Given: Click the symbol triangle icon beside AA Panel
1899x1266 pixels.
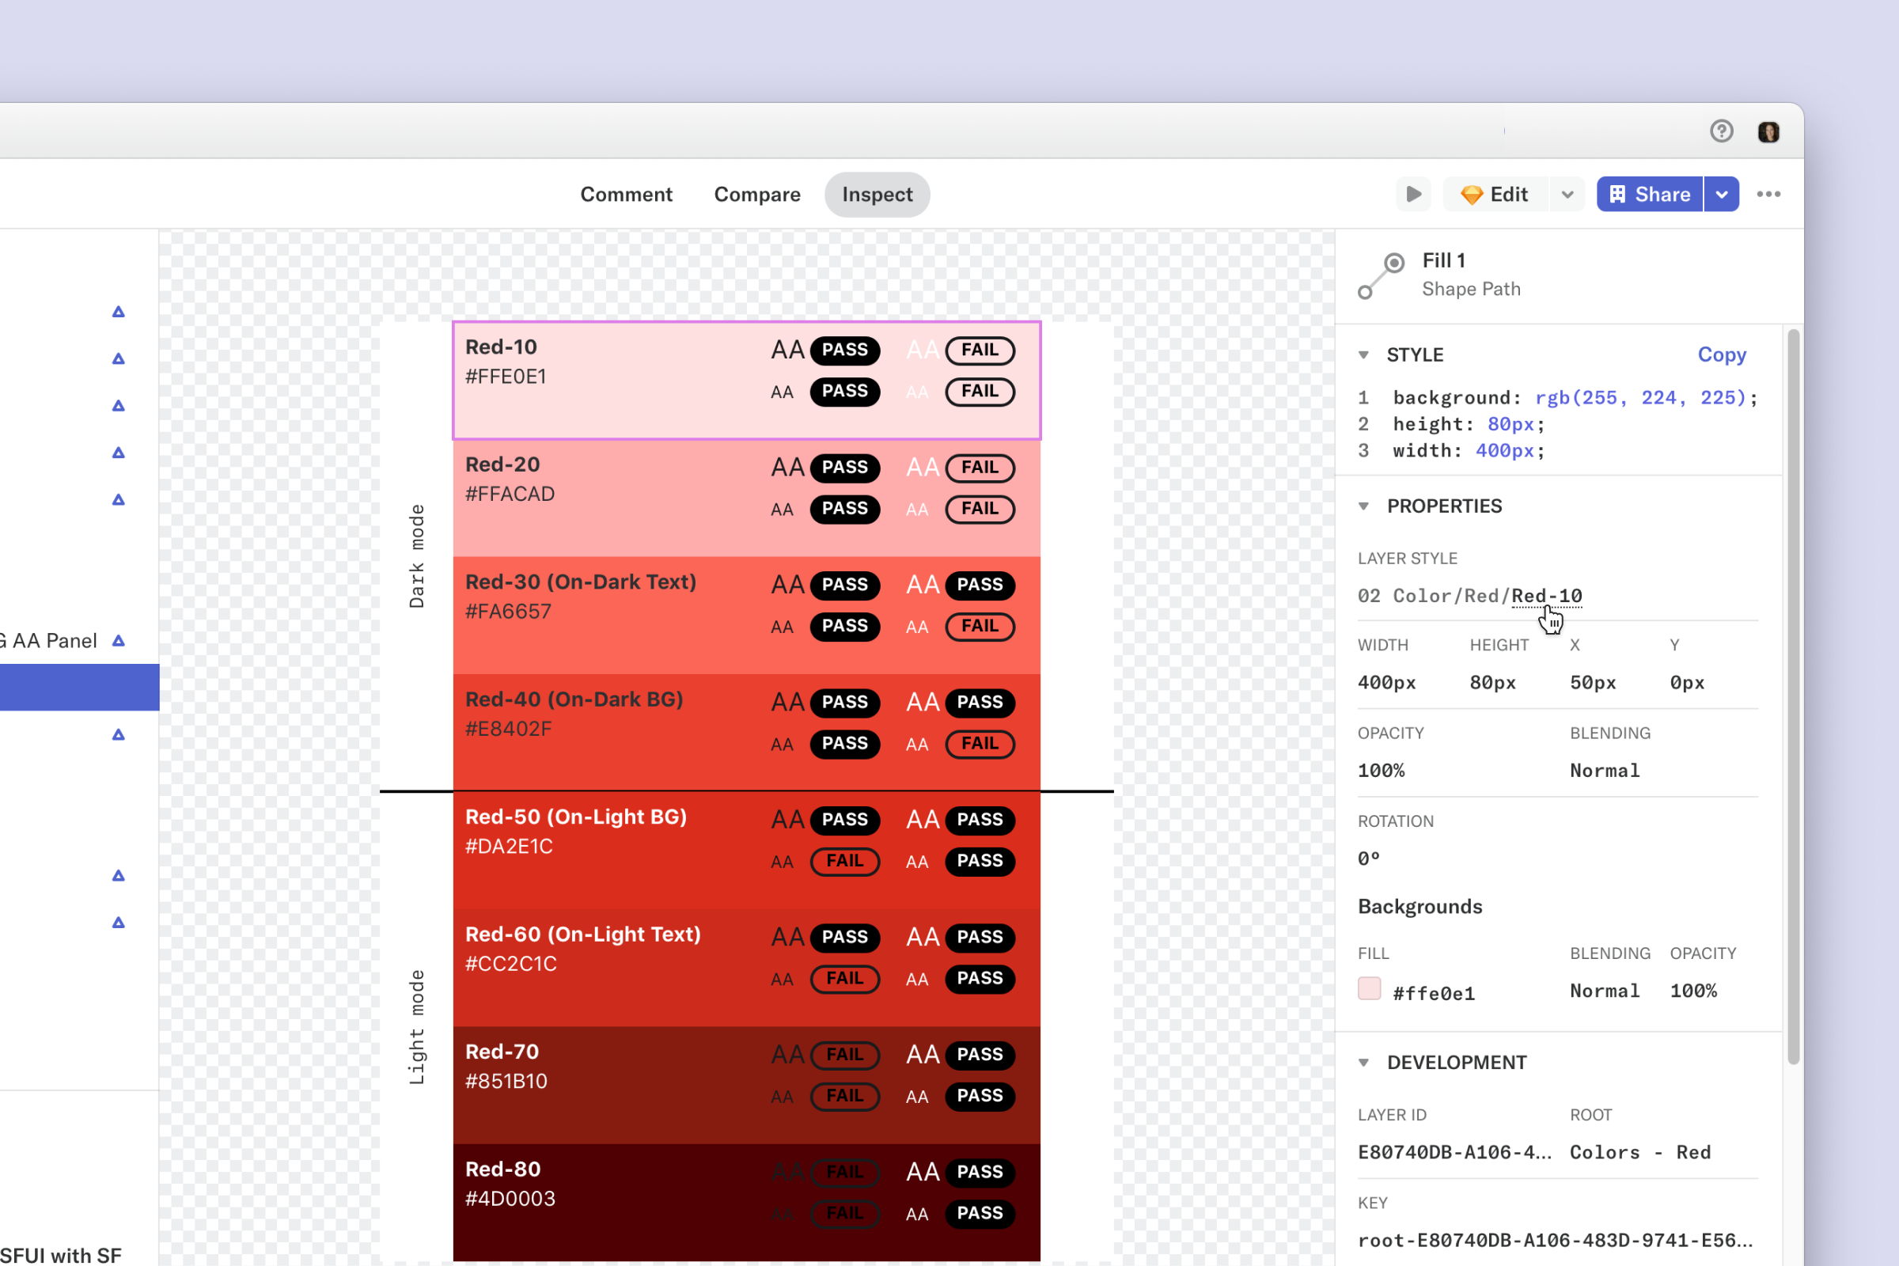Looking at the screenshot, I should 119,641.
